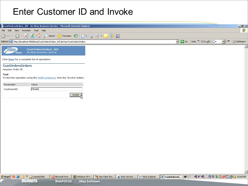Image resolution: width=248 pixels, height=186 pixels.
Task: Click the Google toolbar search field
Action: (218, 41)
